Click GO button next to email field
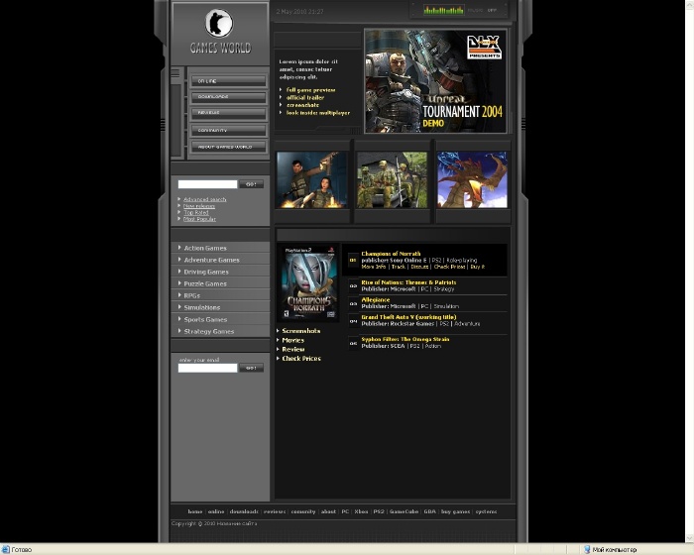 click(x=252, y=368)
